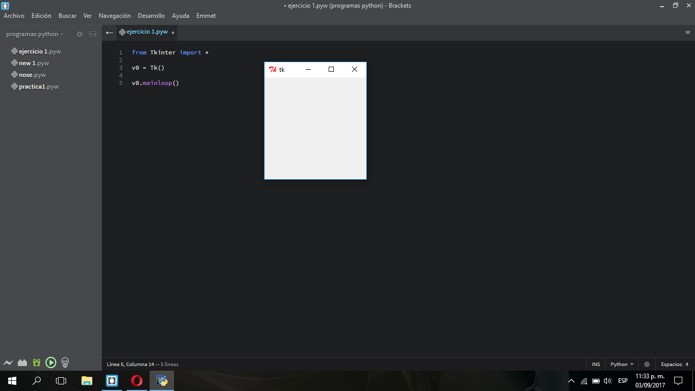Click cursor position Línea 5, Columna 14

(130, 365)
